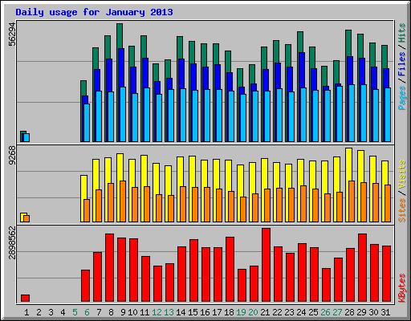
Task: Click day 15 axis label
Action: tap(193, 312)
